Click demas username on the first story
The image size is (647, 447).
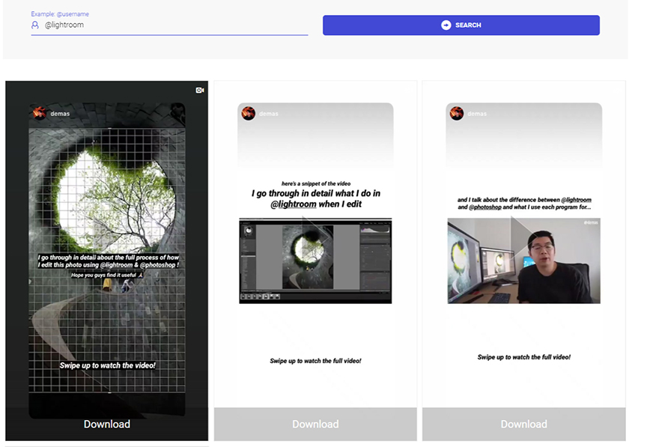pyautogui.click(x=60, y=114)
